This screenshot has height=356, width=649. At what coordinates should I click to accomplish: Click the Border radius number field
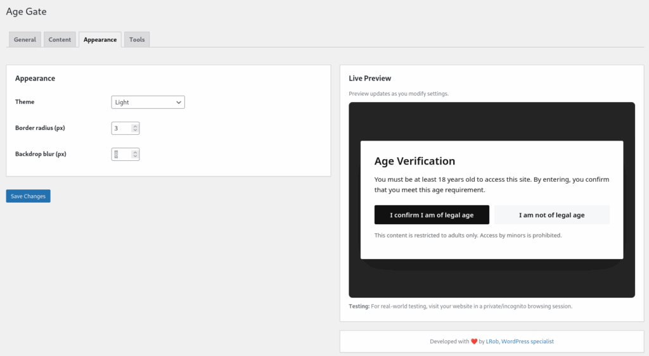pos(121,128)
